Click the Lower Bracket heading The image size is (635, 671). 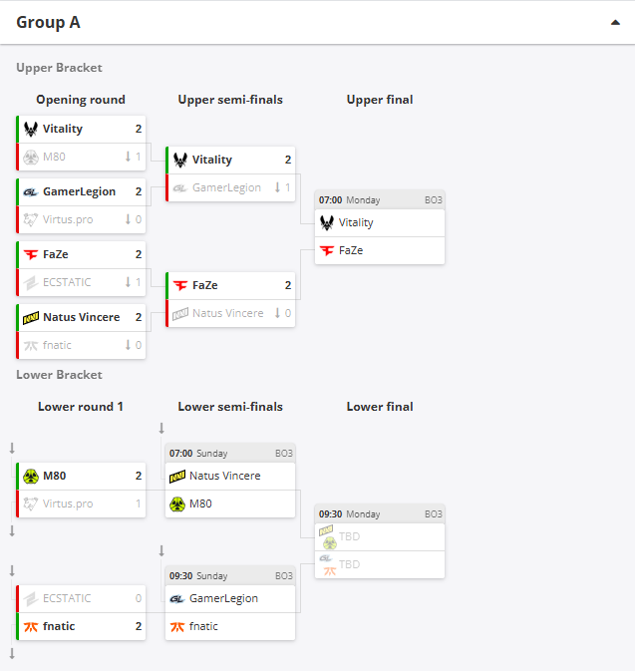tap(59, 375)
